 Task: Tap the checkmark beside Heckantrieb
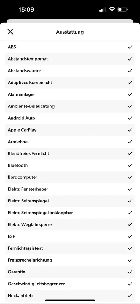point(130,296)
